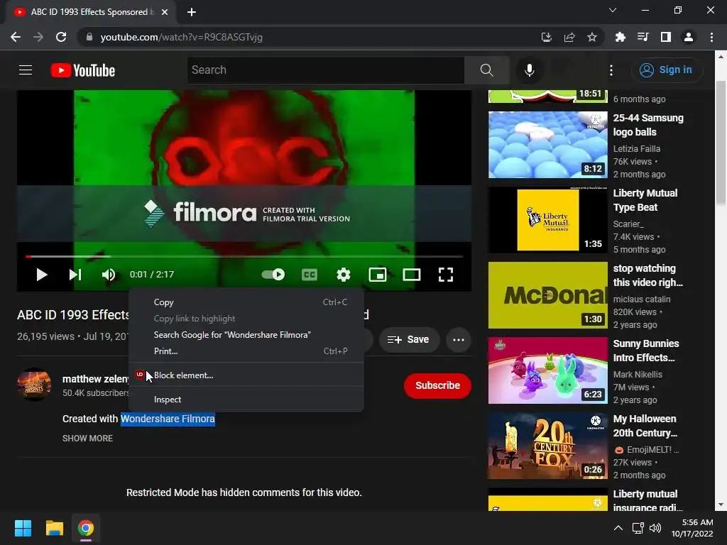Expand description with SHOW MORE
Viewport: 727px width, 545px height.
87,439
